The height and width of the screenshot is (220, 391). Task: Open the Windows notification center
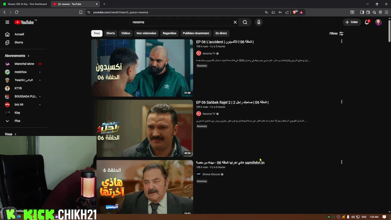tap(385, 217)
